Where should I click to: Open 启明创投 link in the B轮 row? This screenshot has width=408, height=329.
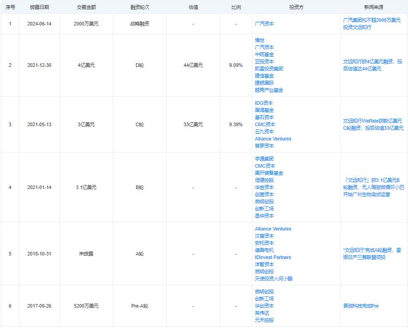click(x=264, y=202)
